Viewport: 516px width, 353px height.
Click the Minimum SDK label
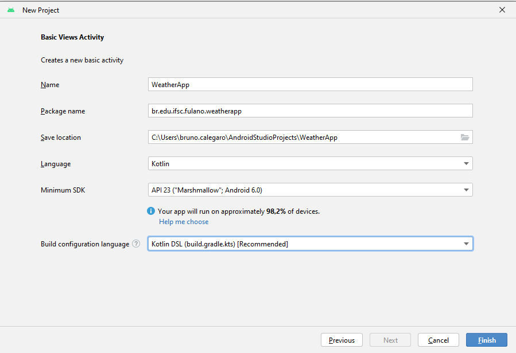tap(63, 190)
